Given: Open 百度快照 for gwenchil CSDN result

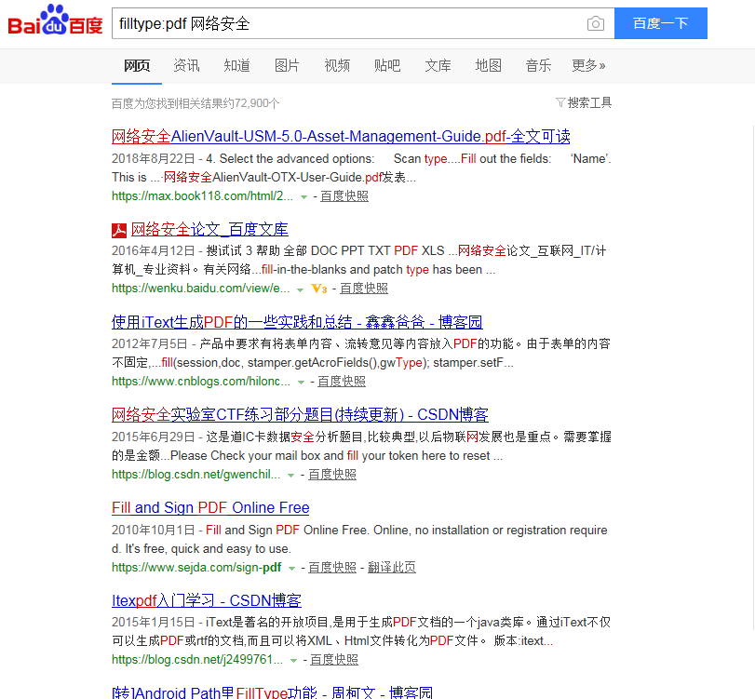Looking at the screenshot, I should click(x=332, y=474).
